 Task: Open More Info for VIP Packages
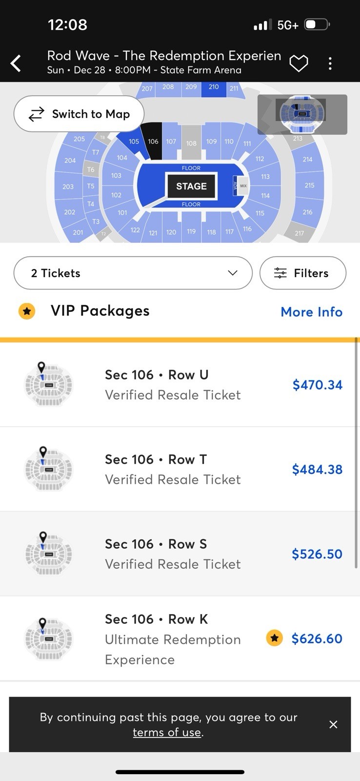point(311,312)
